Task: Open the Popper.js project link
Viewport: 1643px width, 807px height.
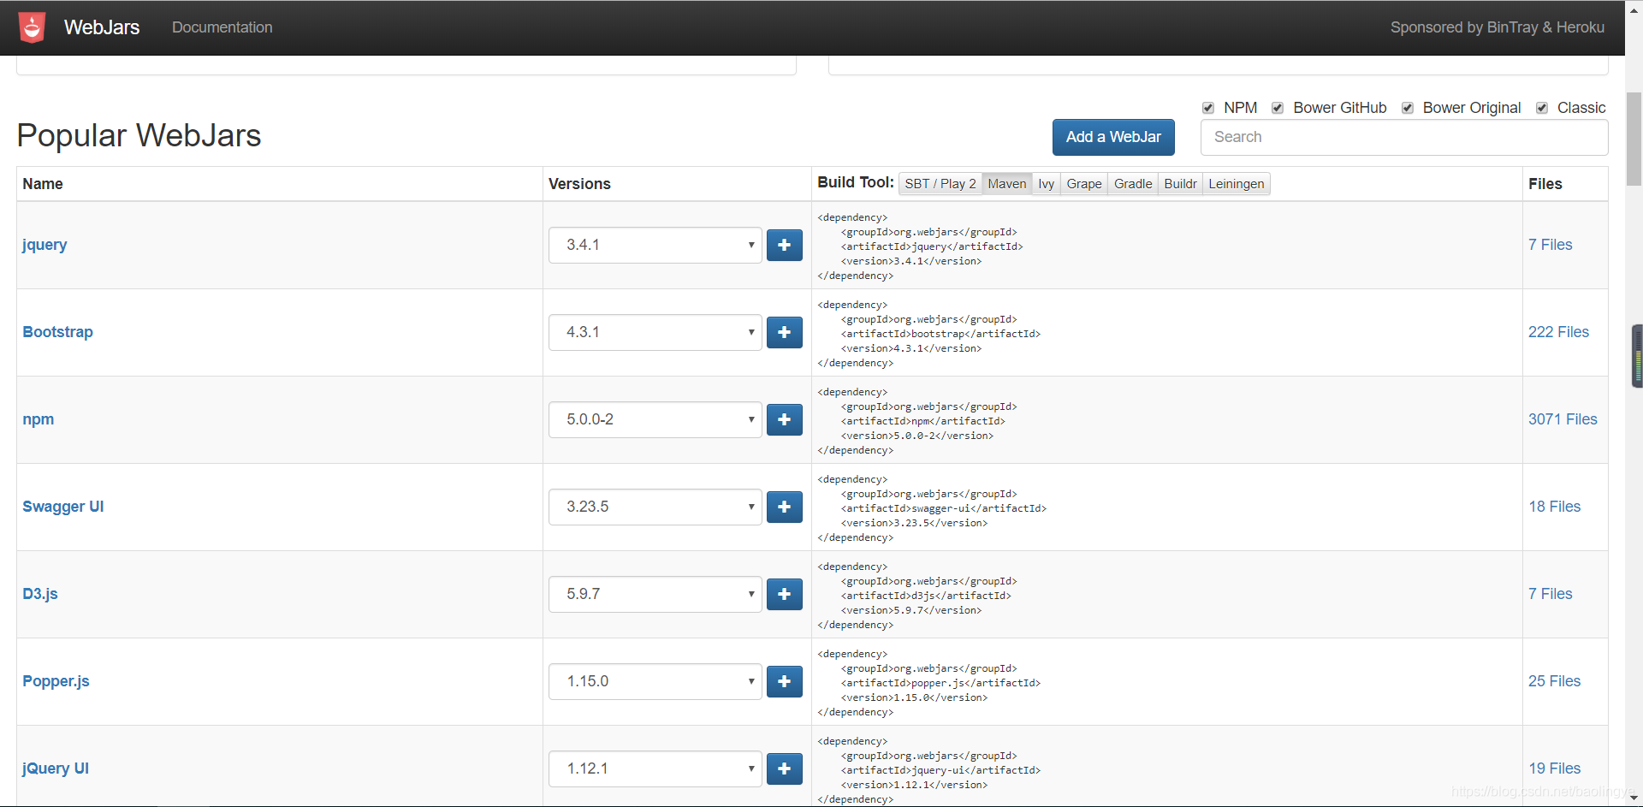Action: point(56,681)
